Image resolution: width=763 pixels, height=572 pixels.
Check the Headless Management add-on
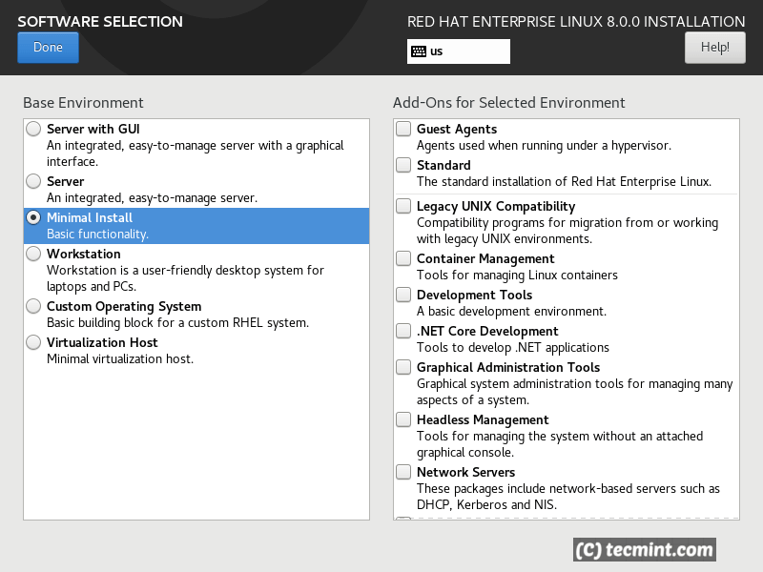402,419
